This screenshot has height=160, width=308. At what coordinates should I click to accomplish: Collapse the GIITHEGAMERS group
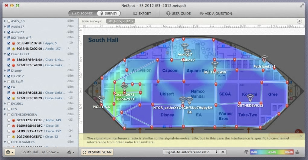tap(5, 142)
